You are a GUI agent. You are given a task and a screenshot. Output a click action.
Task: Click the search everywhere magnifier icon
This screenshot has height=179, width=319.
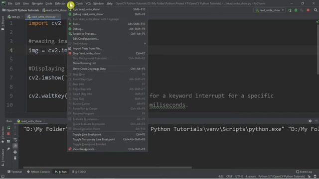316,10
